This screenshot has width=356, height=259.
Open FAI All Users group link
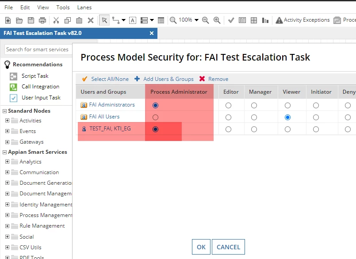104,117
